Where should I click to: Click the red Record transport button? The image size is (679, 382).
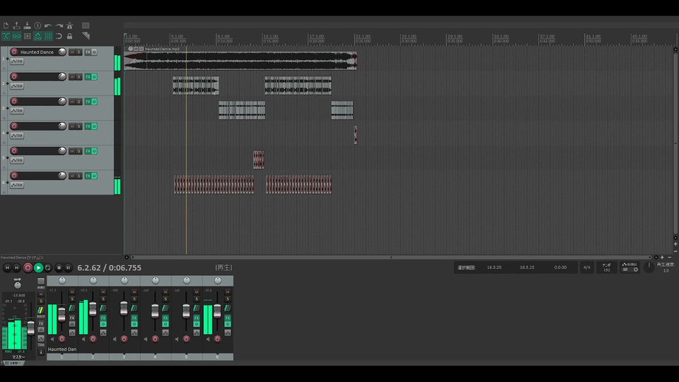coord(28,267)
